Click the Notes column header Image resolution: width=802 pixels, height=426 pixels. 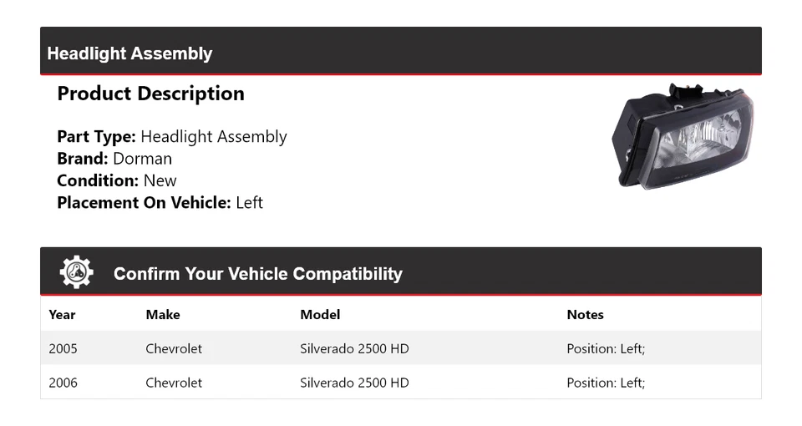coord(585,315)
